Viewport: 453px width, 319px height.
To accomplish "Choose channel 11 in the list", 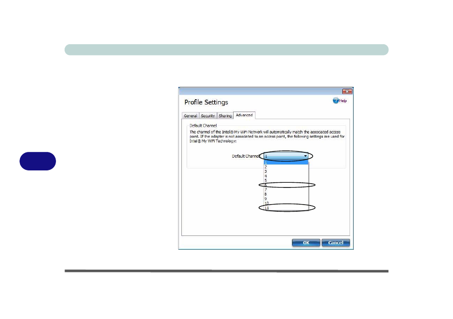I will (286, 208).
